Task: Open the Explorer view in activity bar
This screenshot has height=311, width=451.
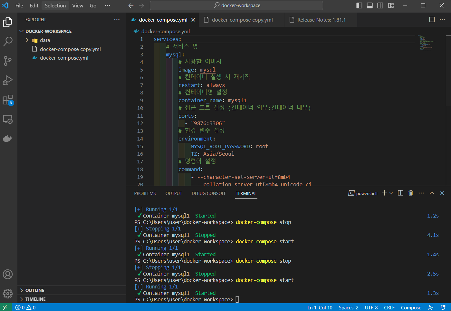Action: [8, 22]
